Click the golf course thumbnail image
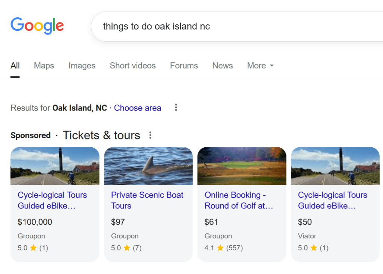The image size is (383, 274). point(242,166)
